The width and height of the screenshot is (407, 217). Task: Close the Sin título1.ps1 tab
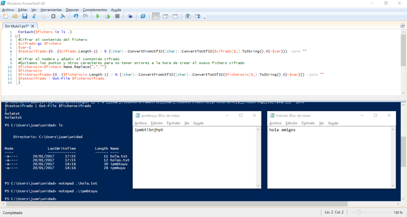pos(33,26)
